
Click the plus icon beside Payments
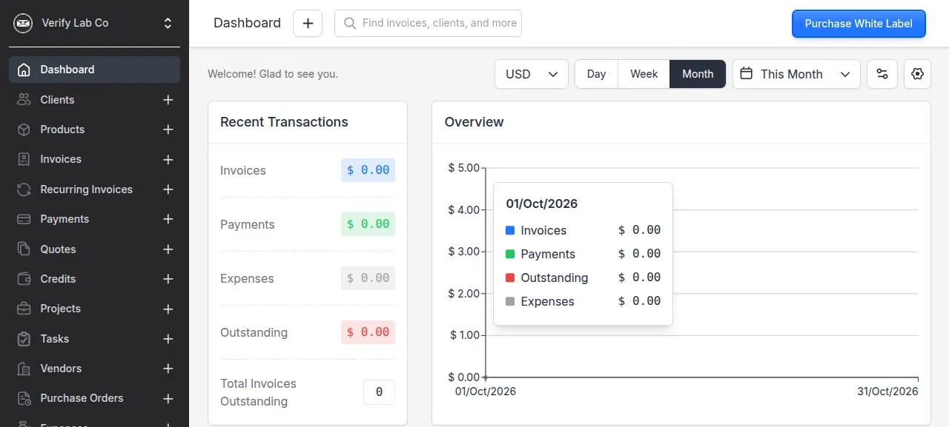168,219
